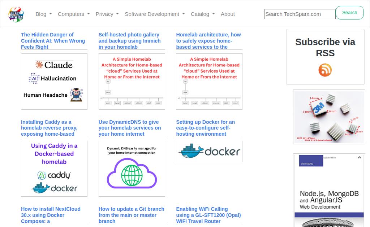Click the TechSparx logo
This screenshot has height=227, width=370.
pyautogui.click(x=16, y=14)
